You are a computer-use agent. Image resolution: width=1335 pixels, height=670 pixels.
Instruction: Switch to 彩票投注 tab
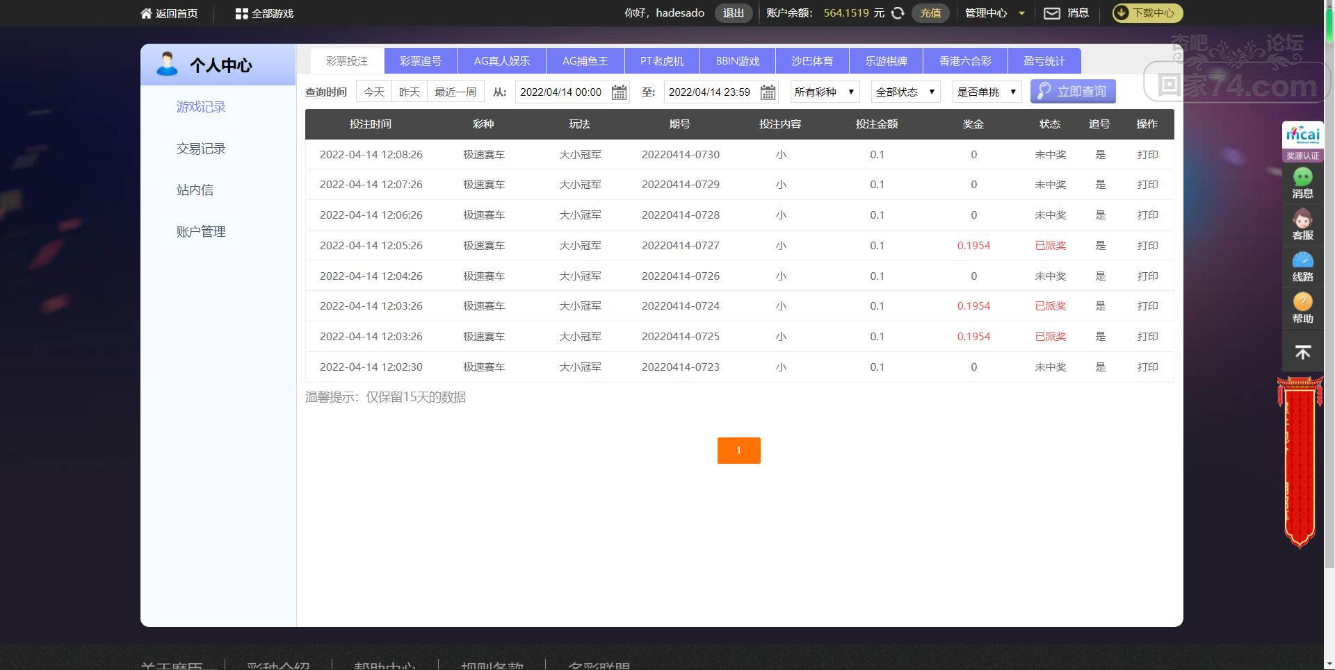click(347, 61)
